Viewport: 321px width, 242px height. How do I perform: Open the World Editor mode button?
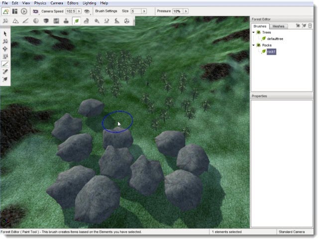pos(5,11)
